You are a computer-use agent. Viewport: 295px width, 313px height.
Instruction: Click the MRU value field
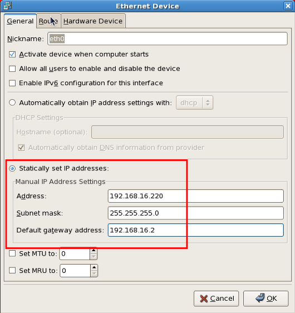(x=75, y=271)
